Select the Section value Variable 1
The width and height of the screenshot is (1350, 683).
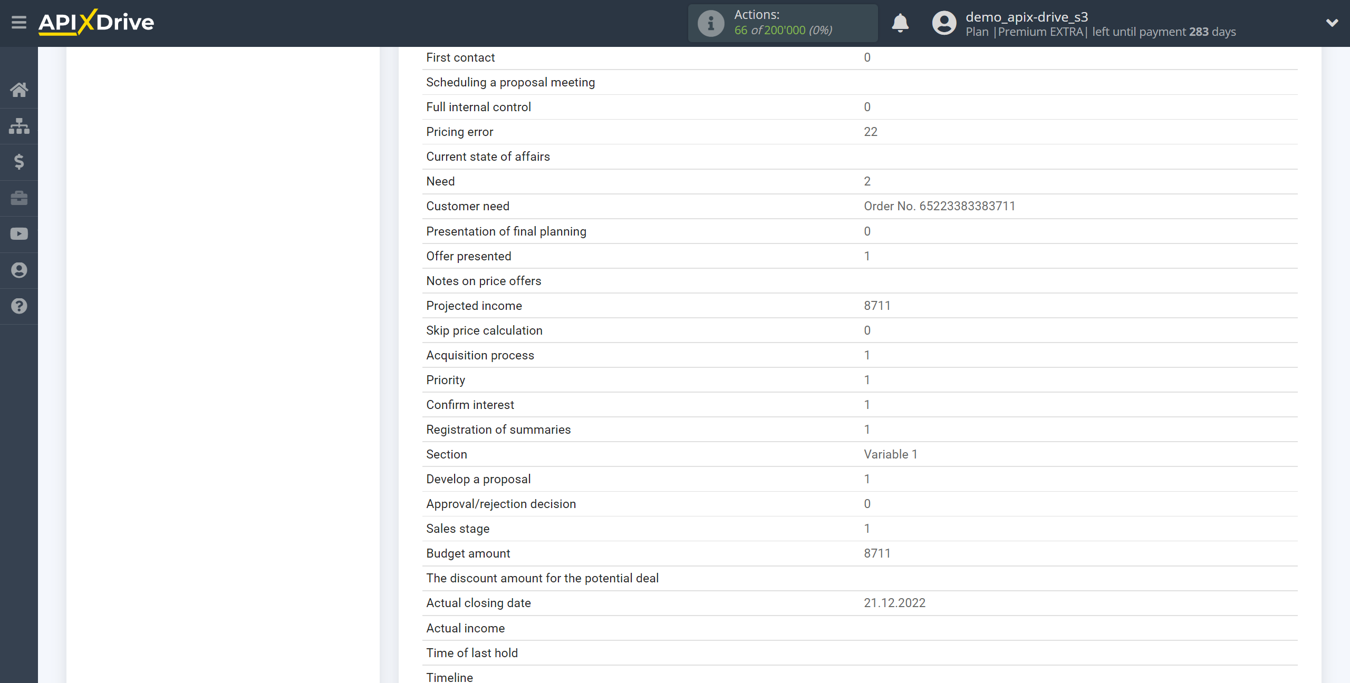pos(891,454)
